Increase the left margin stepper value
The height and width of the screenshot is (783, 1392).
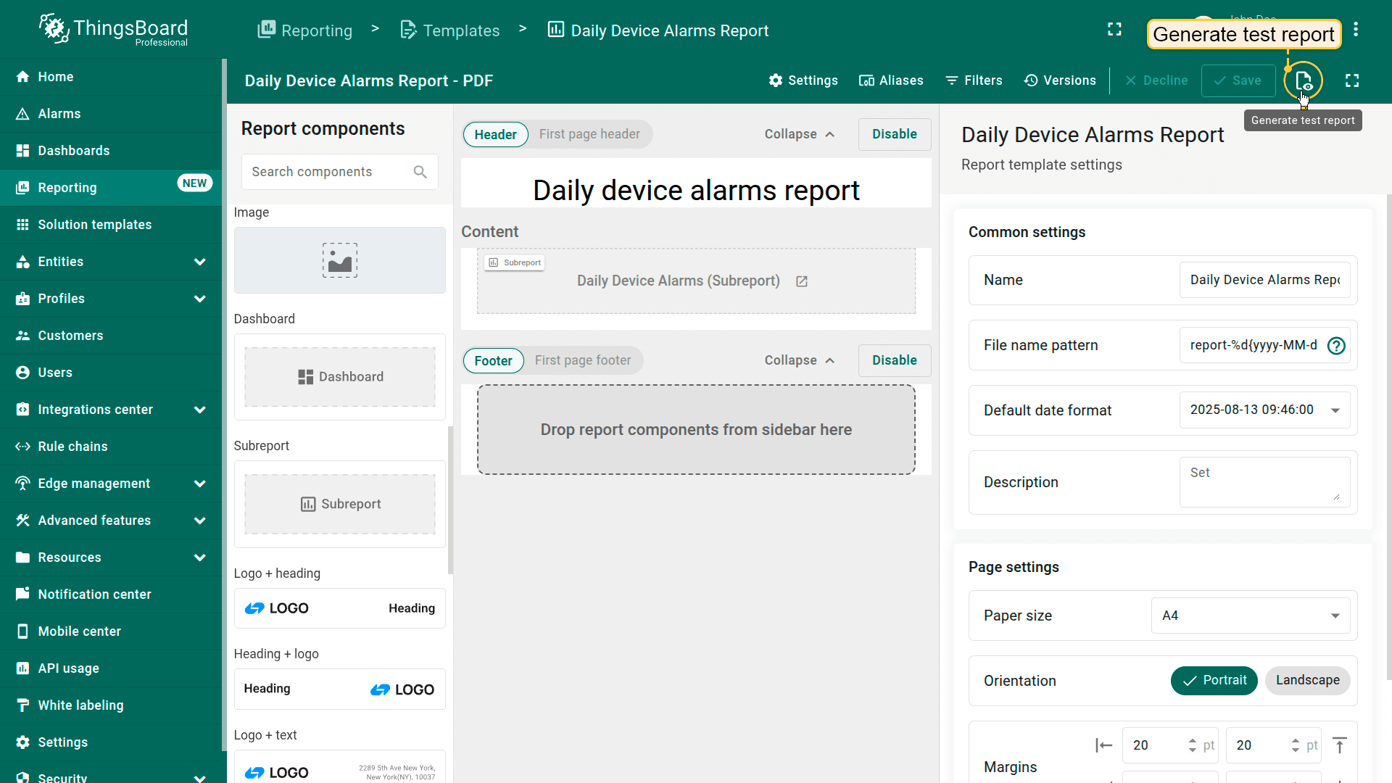pyautogui.click(x=1192, y=740)
